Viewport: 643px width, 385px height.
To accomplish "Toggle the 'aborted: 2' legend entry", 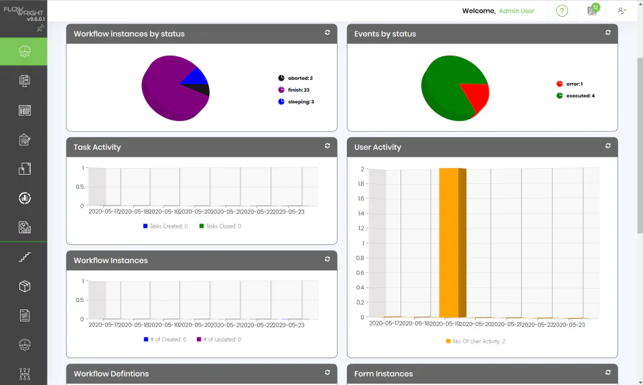I will tap(295, 78).
